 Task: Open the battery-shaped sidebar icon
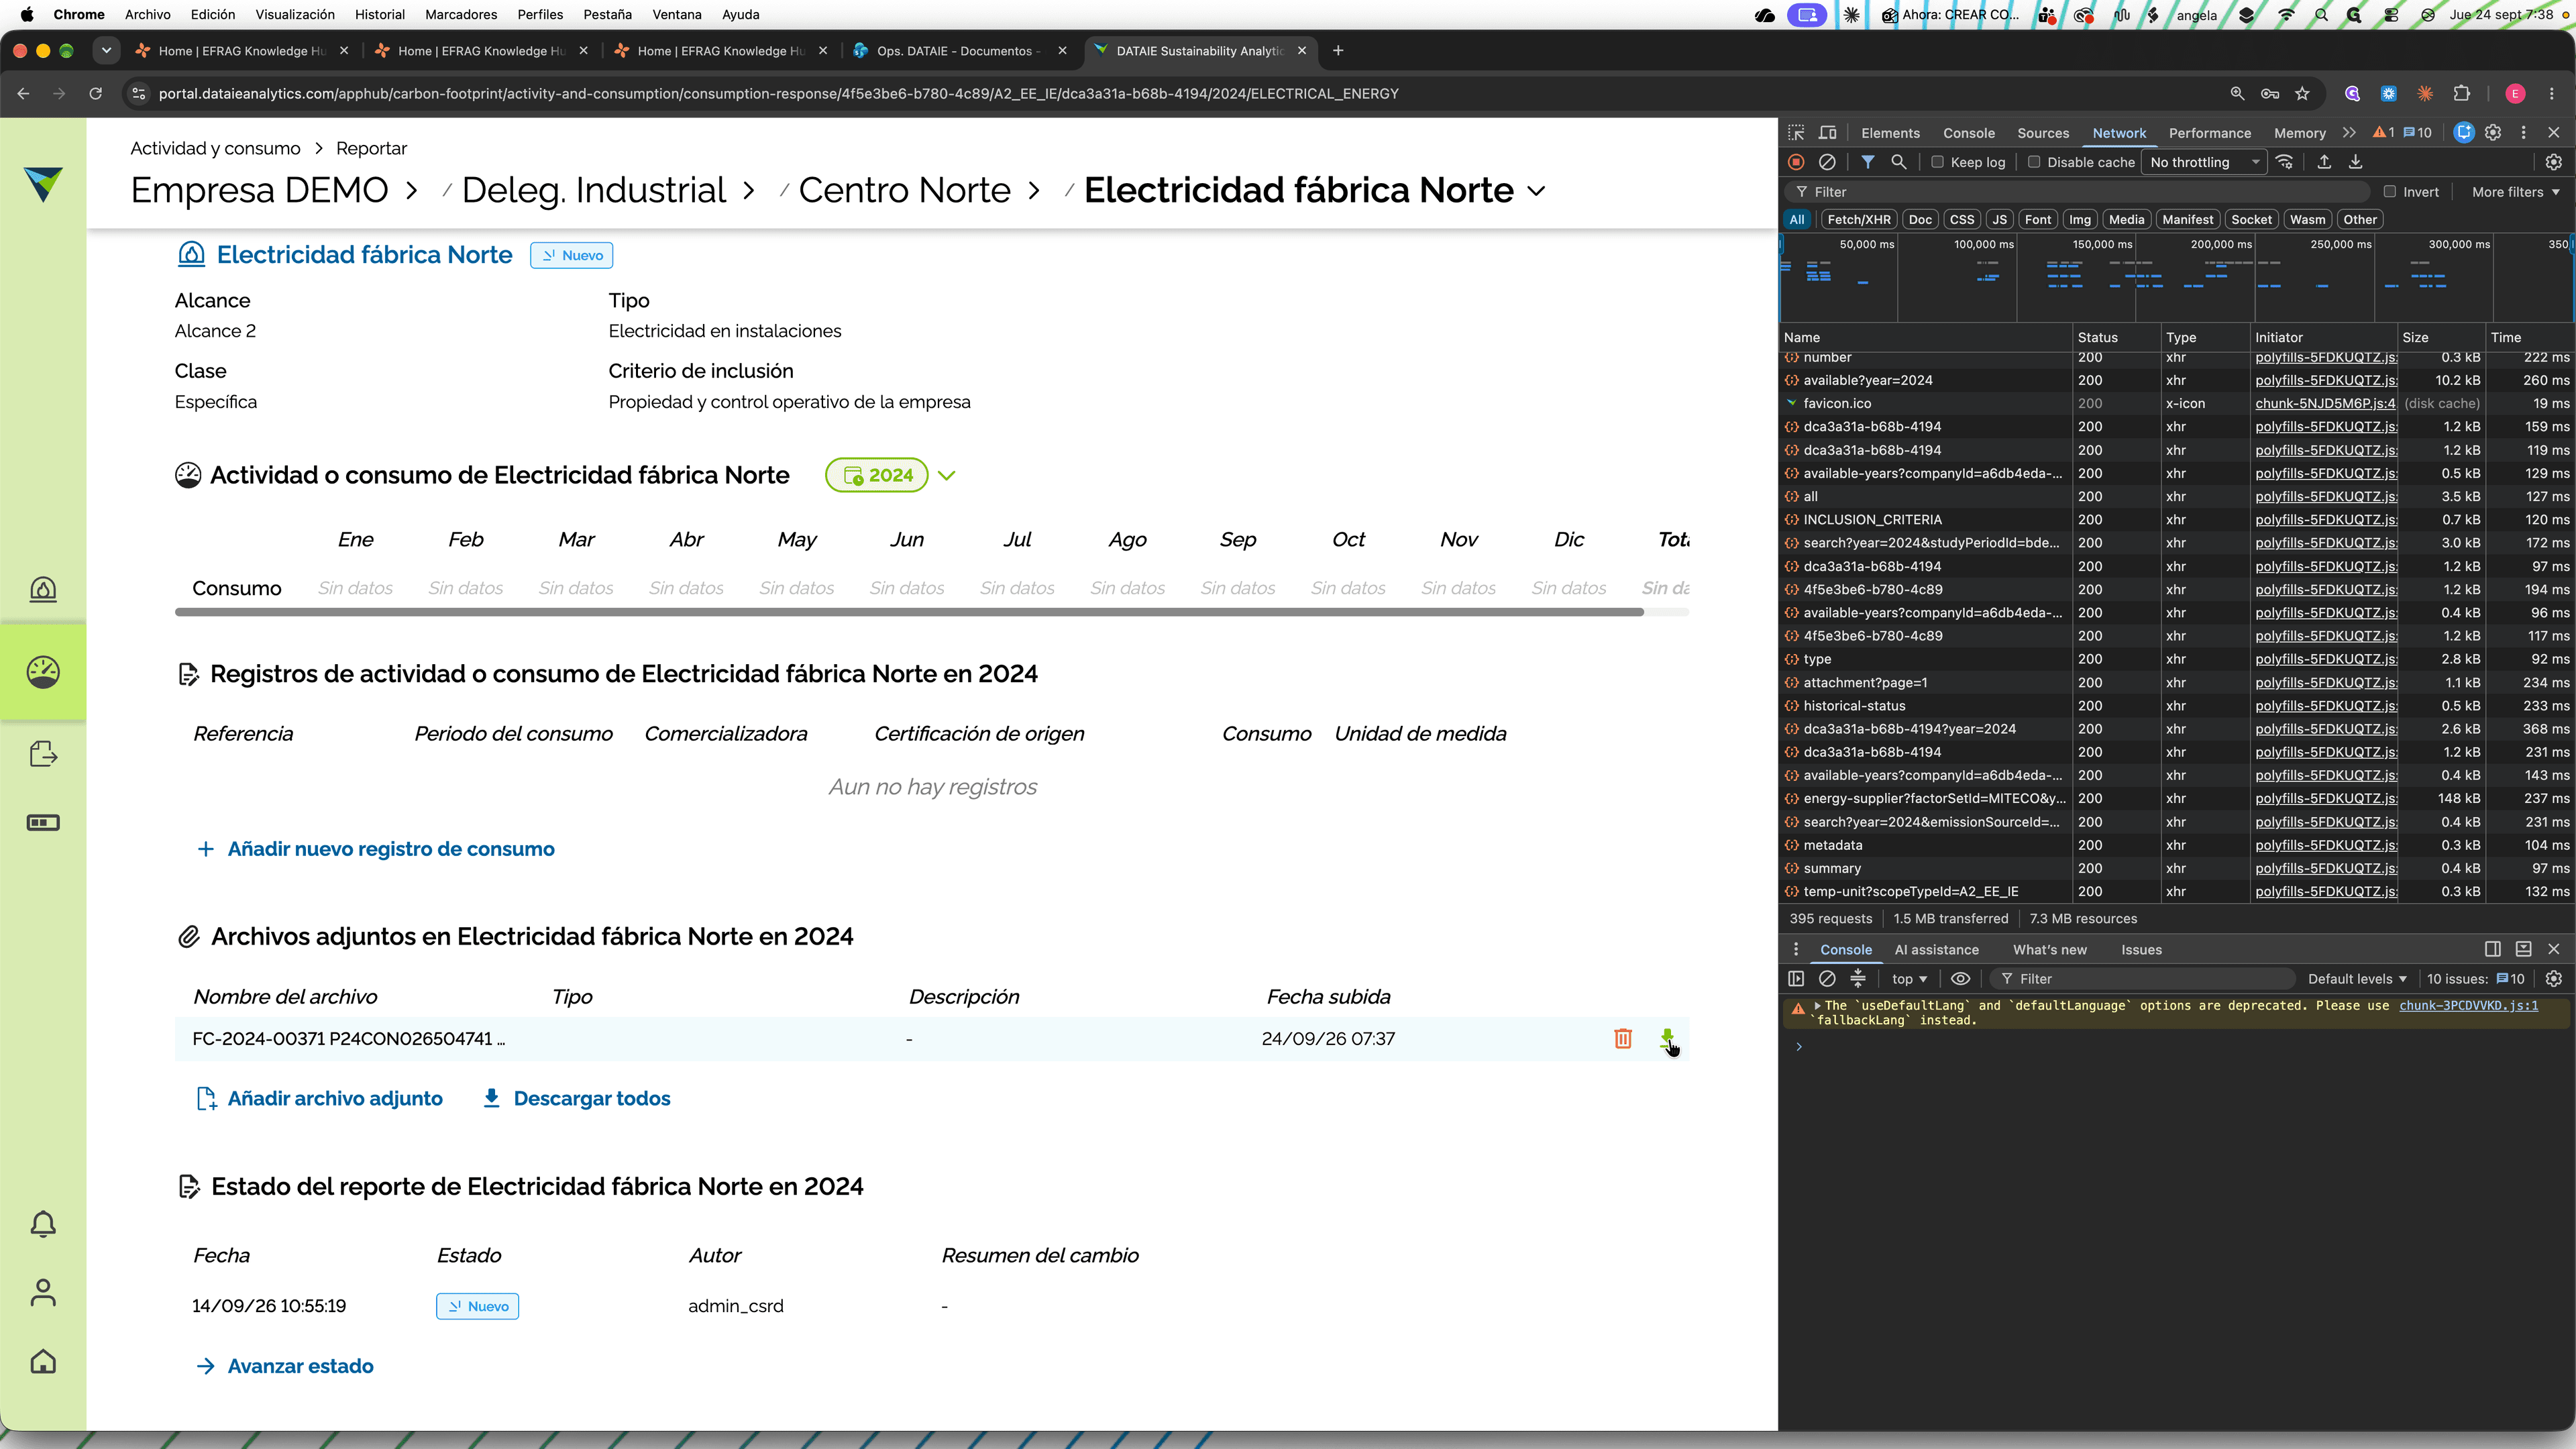coord(43,823)
